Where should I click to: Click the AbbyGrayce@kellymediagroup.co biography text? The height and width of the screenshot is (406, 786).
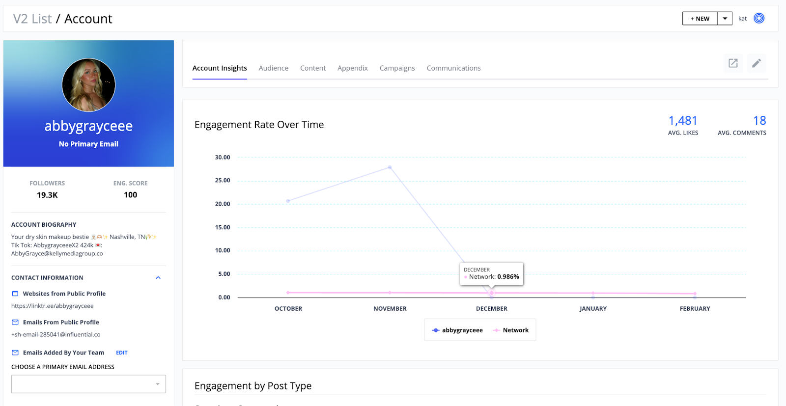pyautogui.click(x=57, y=254)
